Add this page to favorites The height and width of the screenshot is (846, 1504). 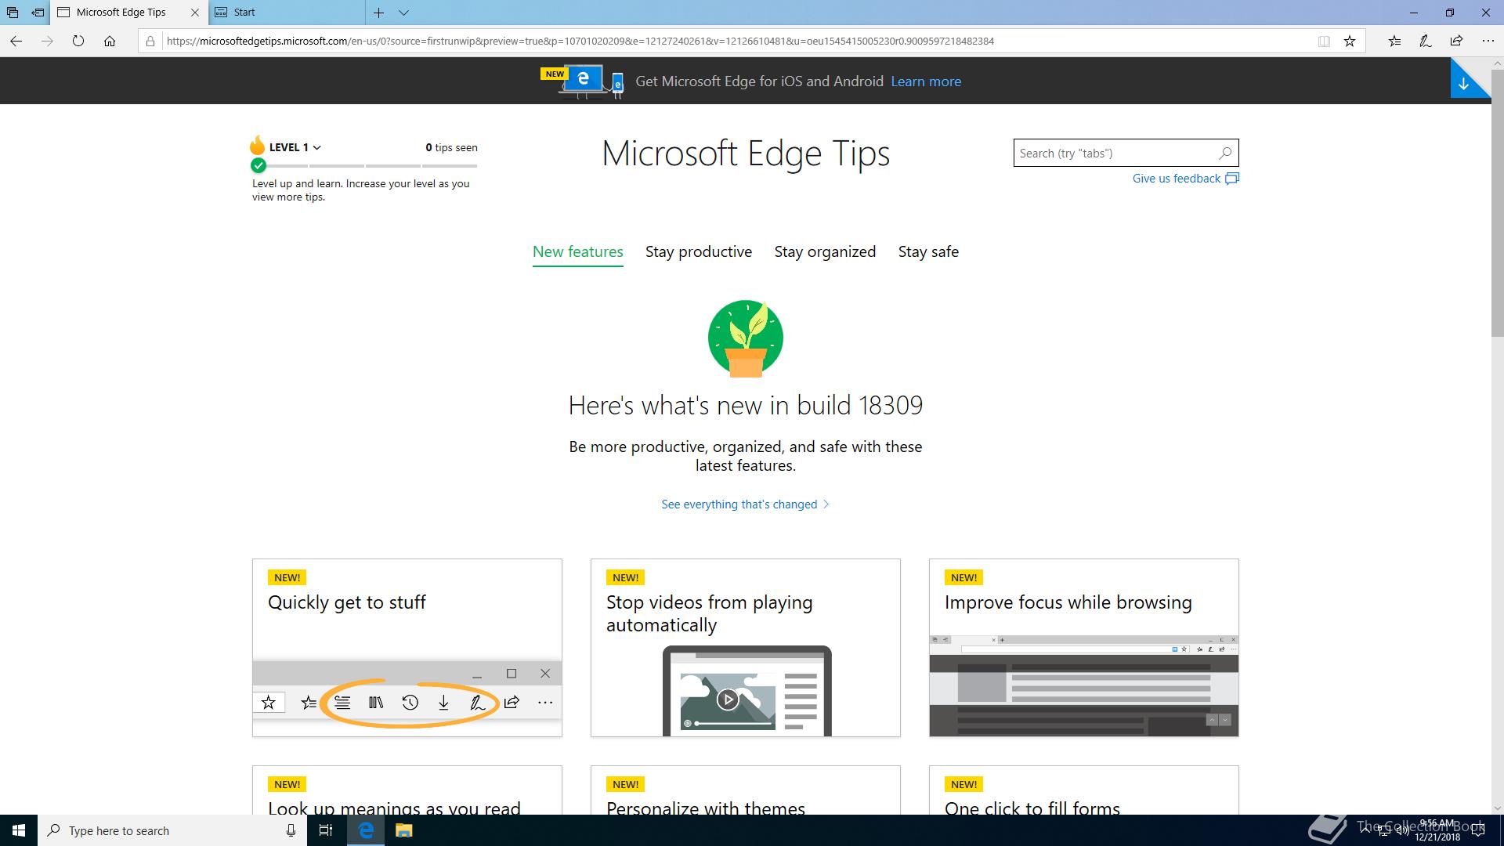click(1350, 42)
